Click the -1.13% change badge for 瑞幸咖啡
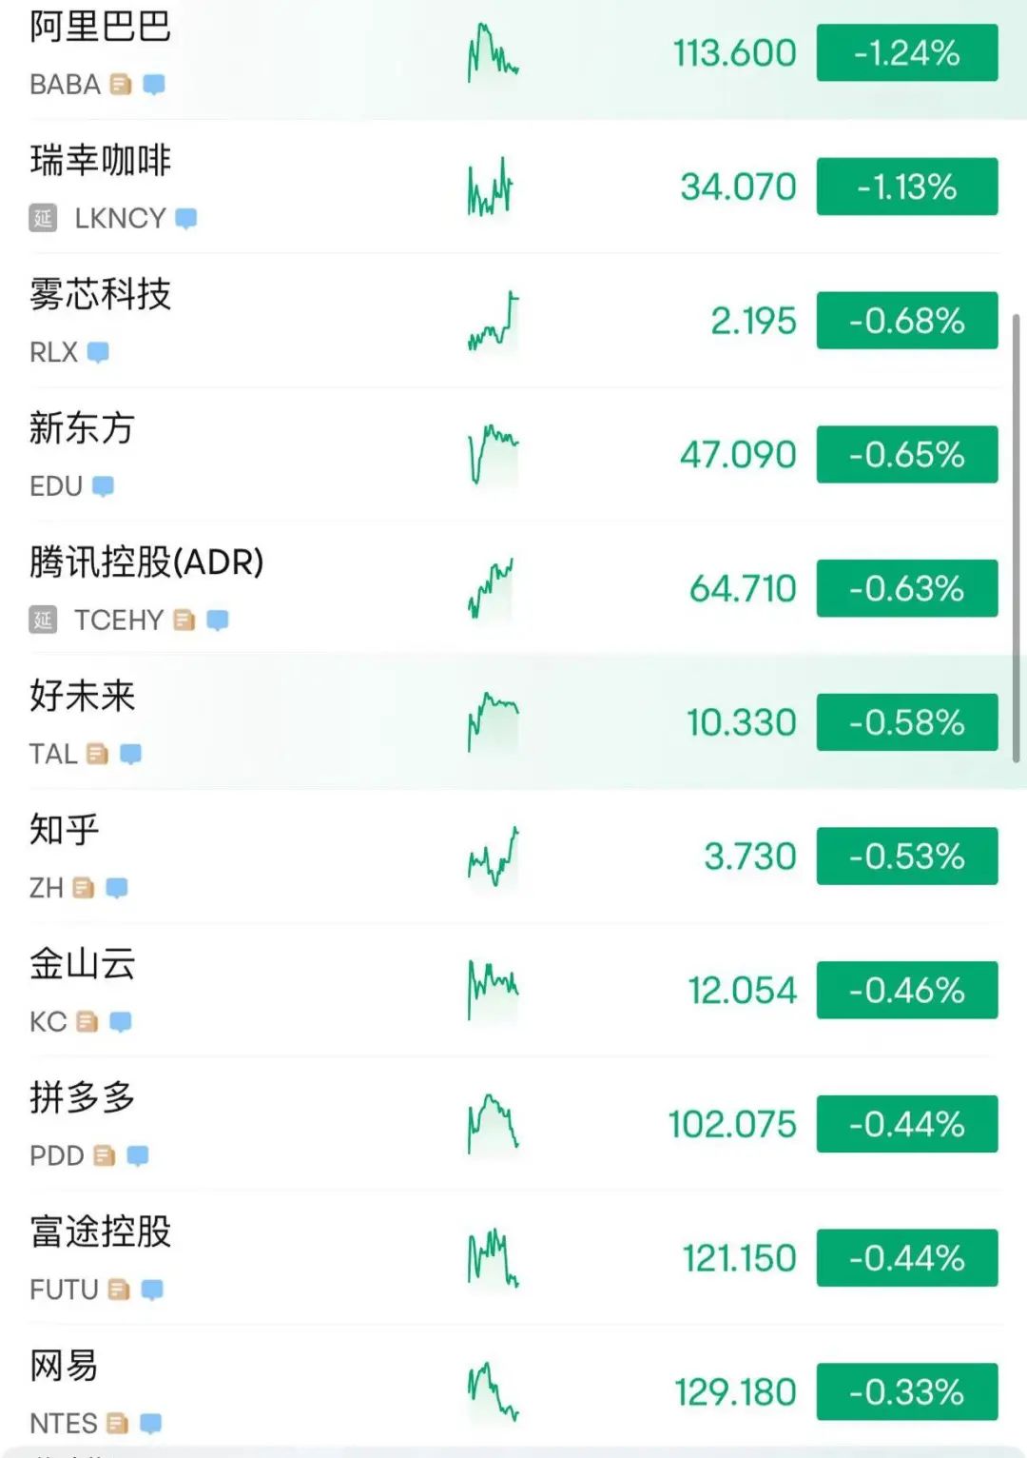The height and width of the screenshot is (1458, 1027). tap(906, 187)
